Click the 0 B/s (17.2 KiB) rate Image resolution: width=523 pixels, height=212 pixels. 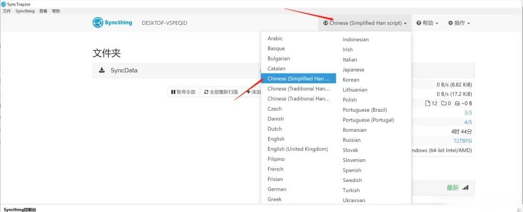tap(454, 94)
